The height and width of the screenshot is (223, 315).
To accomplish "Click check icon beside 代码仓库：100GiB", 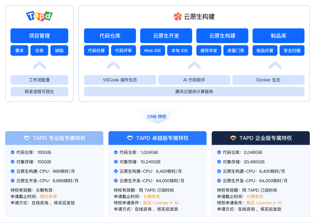I will [x=13, y=152].
